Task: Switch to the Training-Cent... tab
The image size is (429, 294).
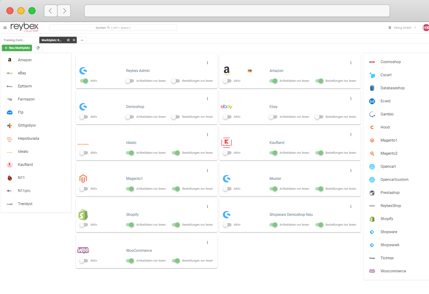Action: point(19,40)
